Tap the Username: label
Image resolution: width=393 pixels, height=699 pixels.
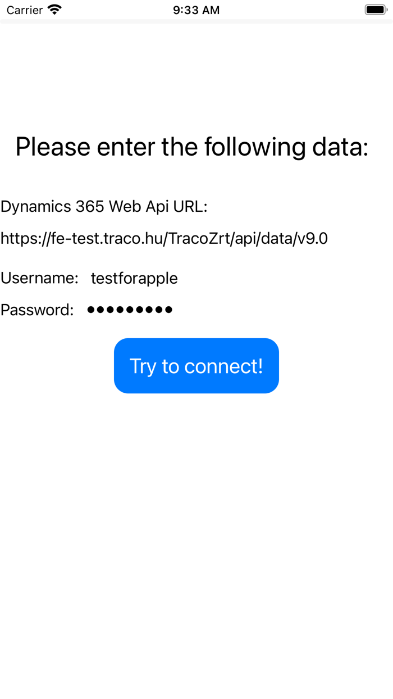pyautogui.click(x=39, y=278)
